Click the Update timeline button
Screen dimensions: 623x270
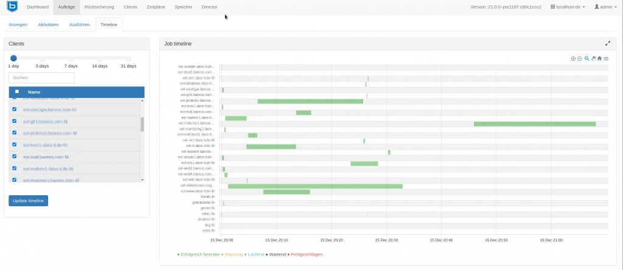28,201
